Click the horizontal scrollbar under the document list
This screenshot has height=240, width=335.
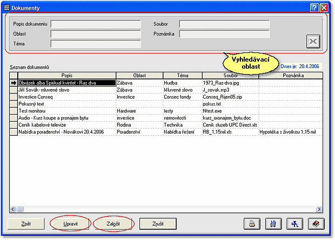coord(162,209)
